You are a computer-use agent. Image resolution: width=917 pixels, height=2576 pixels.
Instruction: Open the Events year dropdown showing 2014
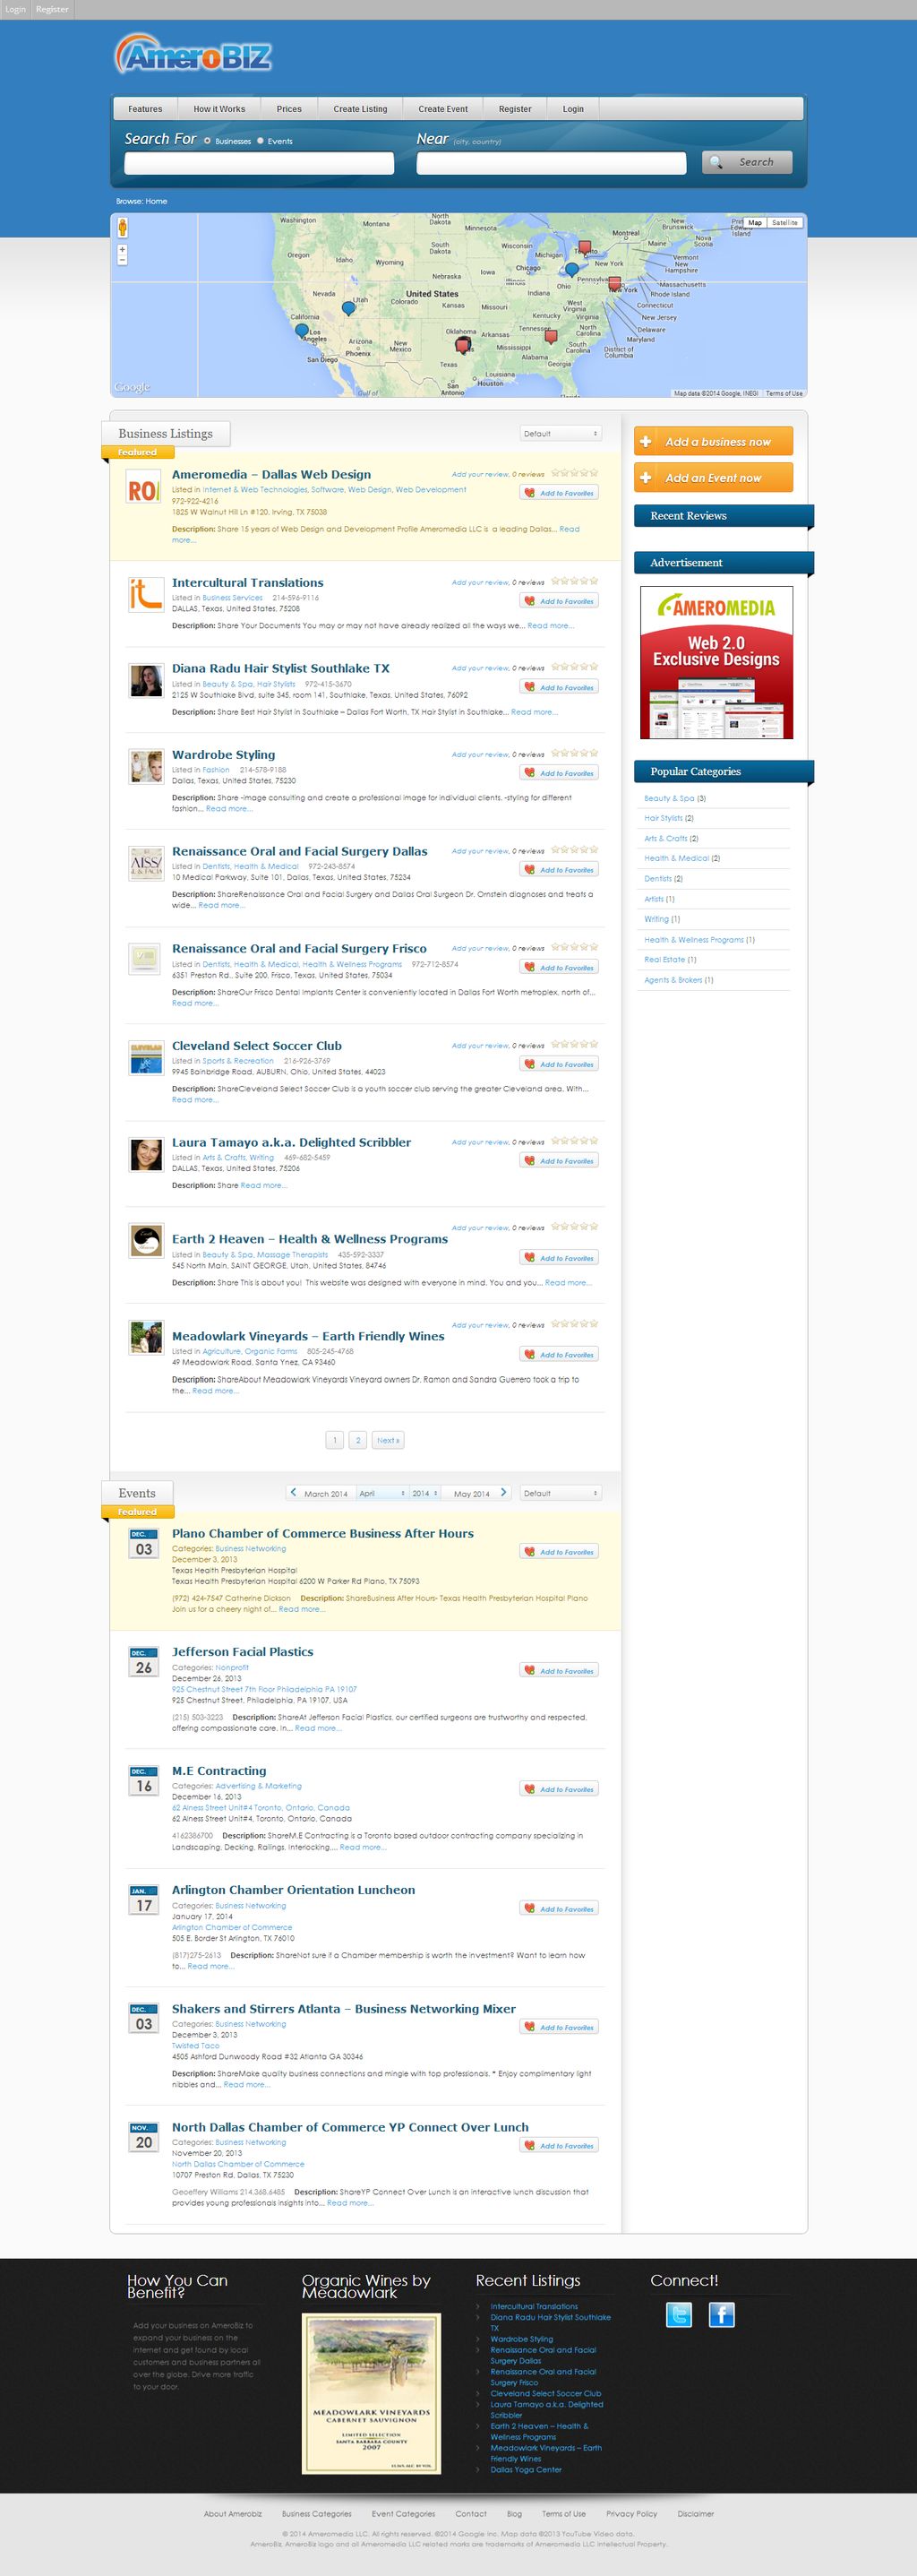[x=424, y=1493]
